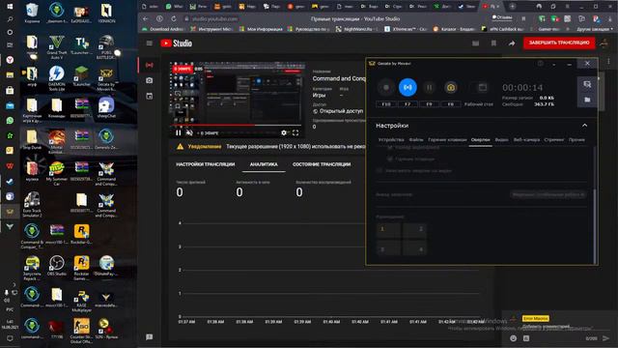
Task: Switch to the Устройства settings tab
Action: 391,139
